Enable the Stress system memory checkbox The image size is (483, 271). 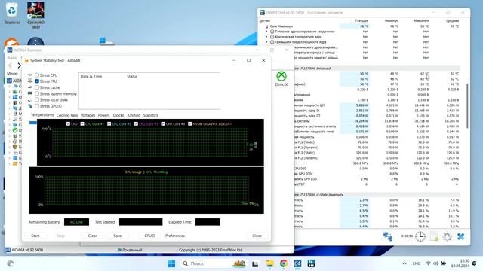point(37,93)
